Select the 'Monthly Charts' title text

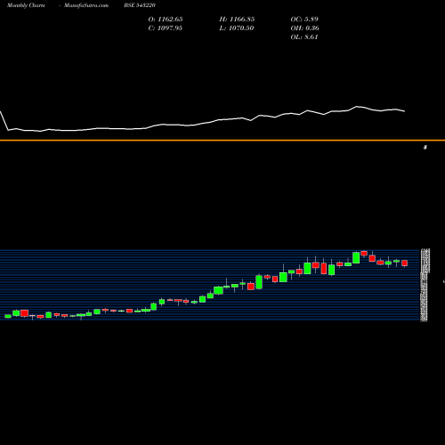pyautogui.click(x=26, y=5)
